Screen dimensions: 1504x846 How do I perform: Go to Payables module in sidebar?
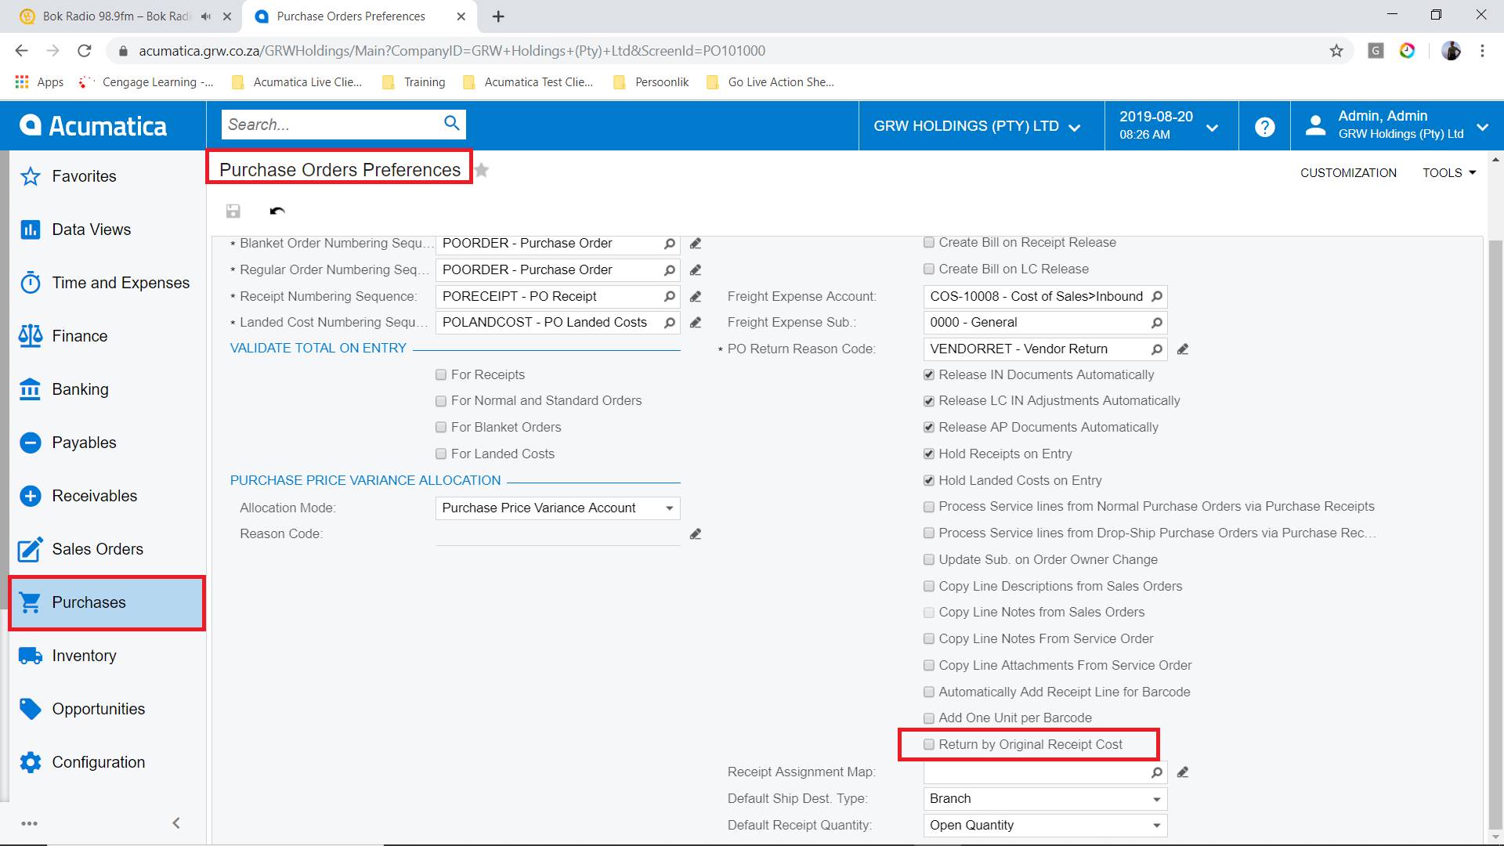click(84, 443)
